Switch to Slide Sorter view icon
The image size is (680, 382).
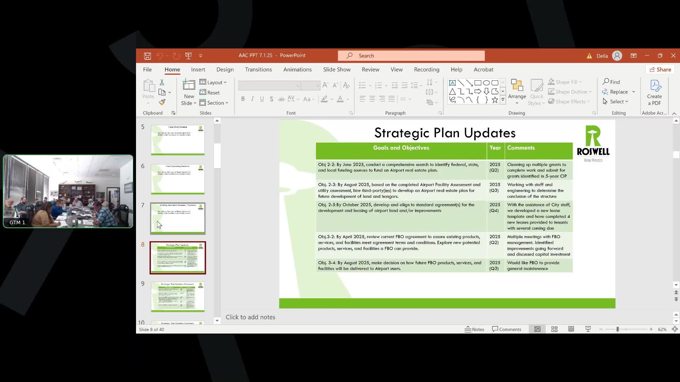click(554, 329)
